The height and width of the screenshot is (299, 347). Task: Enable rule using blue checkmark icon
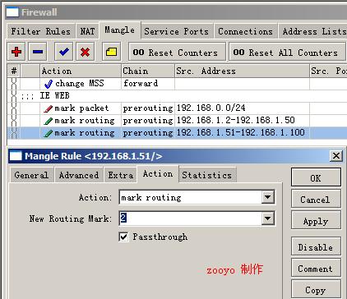click(x=63, y=52)
